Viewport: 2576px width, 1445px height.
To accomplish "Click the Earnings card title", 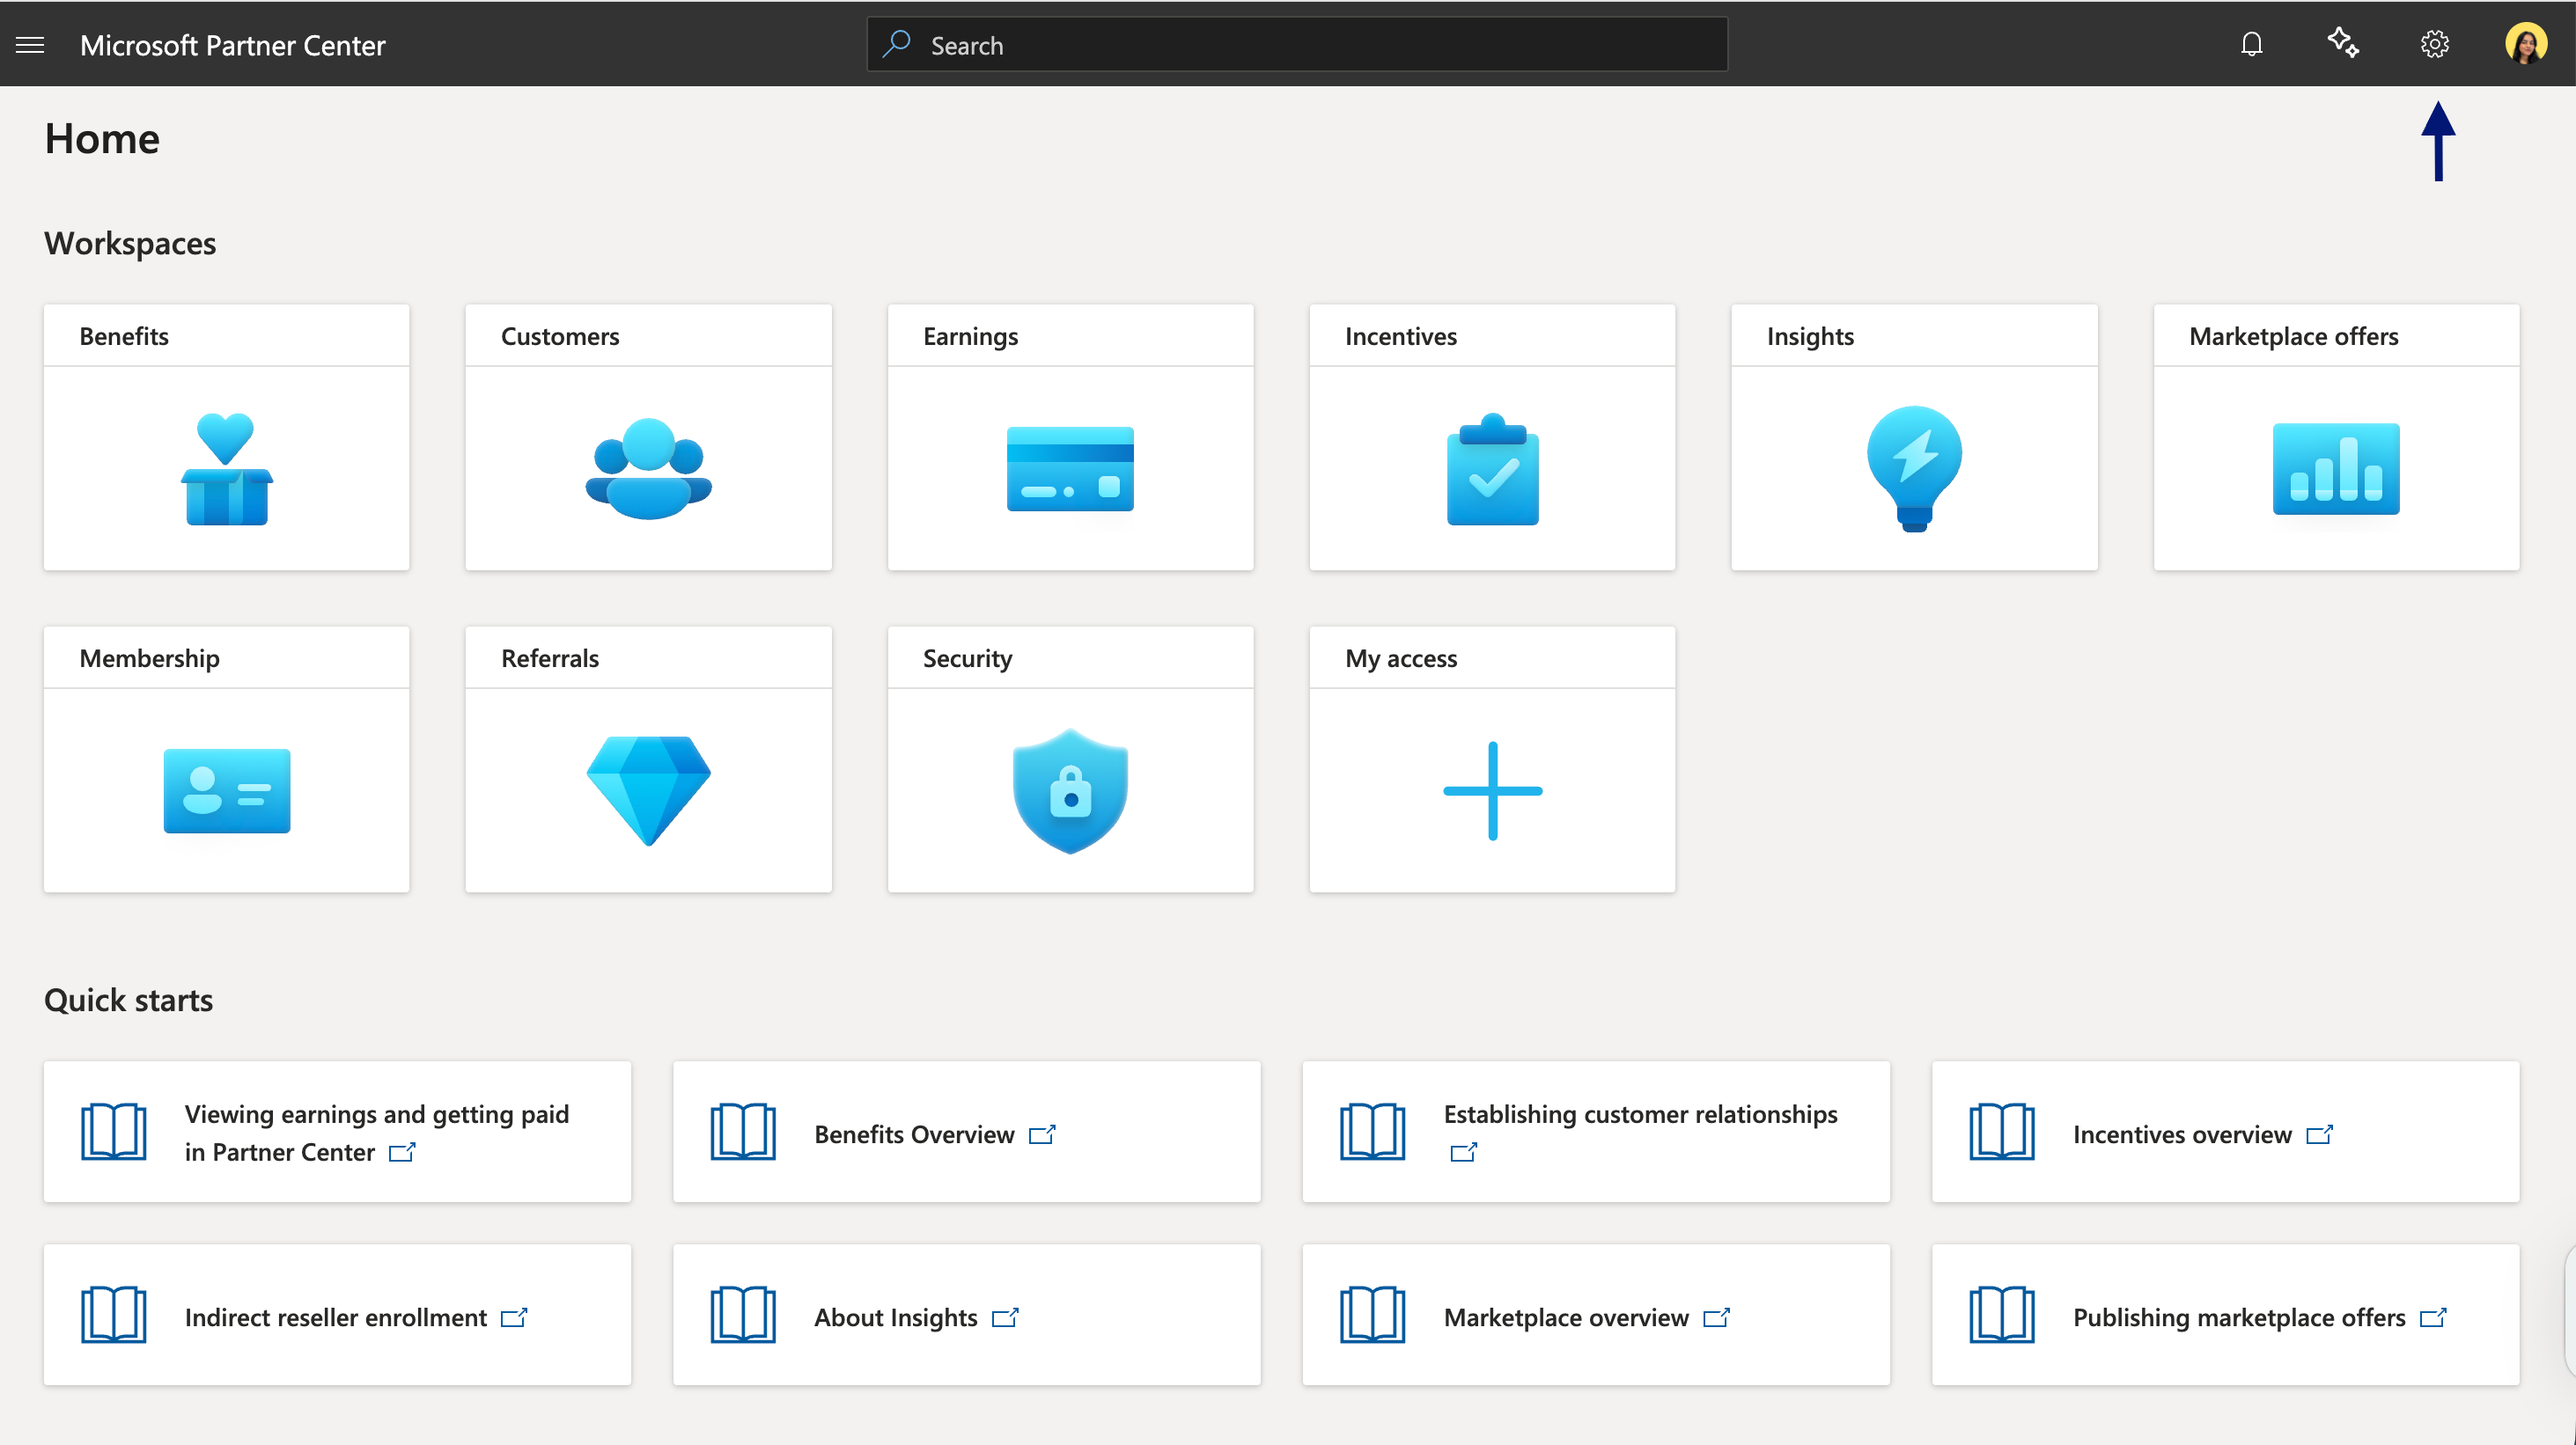I will pyautogui.click(x=970, y=337).
